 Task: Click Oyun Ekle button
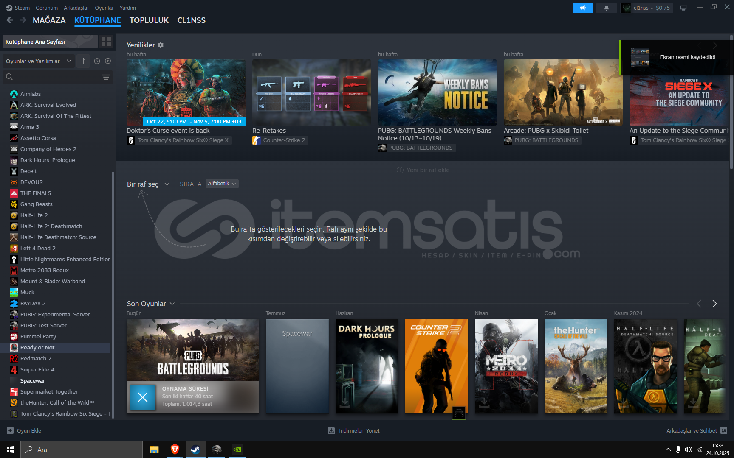click(x=24, y=430)
